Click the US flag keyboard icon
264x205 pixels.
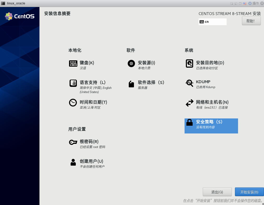(x=245, y=3)
